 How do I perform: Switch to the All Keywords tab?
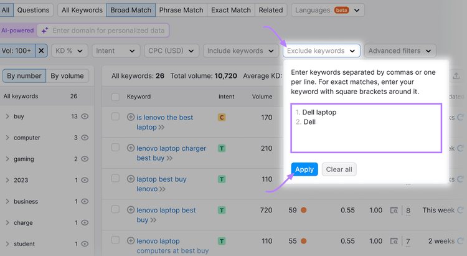82,10
